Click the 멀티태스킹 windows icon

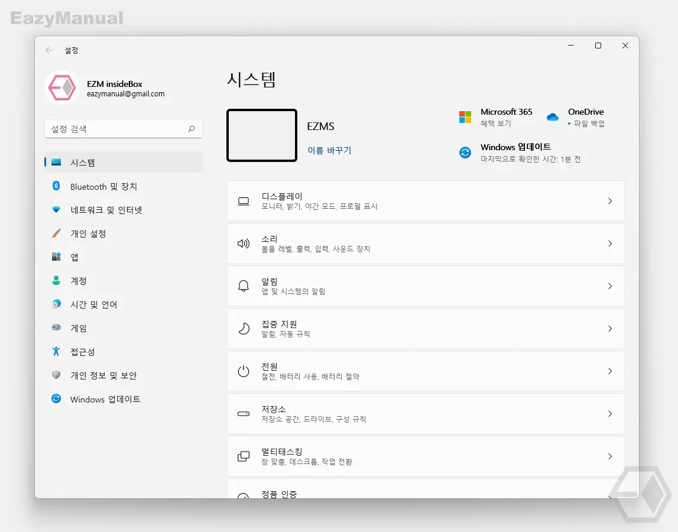(x=244, y=456)
